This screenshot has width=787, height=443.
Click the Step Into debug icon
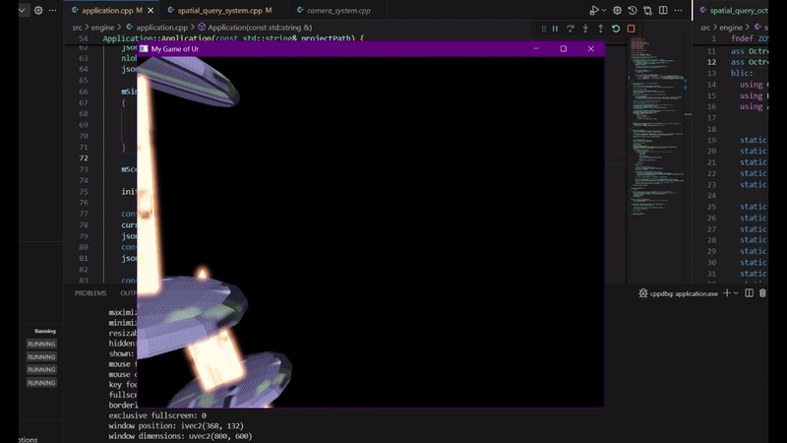[585, 29]
